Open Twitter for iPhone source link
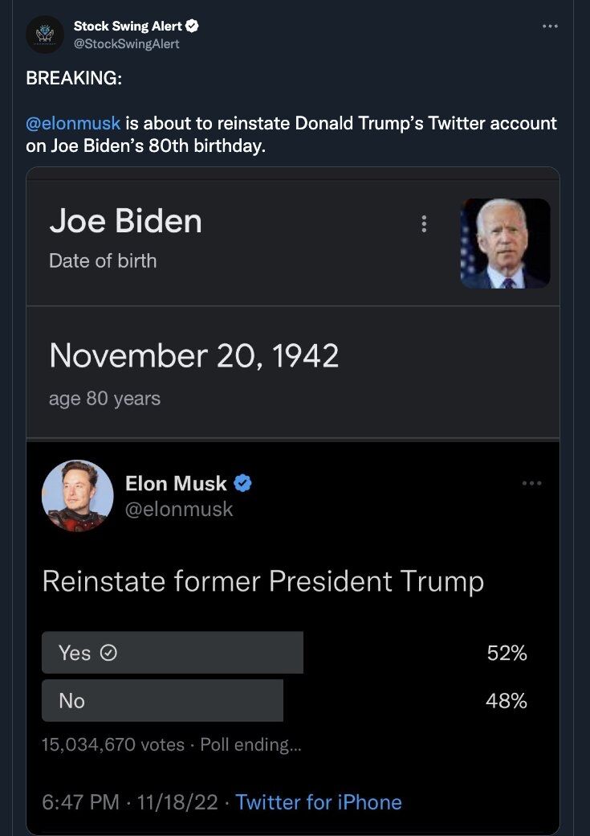Image resolution: width=590 pixels, height=836 pixels. [319, 802]
